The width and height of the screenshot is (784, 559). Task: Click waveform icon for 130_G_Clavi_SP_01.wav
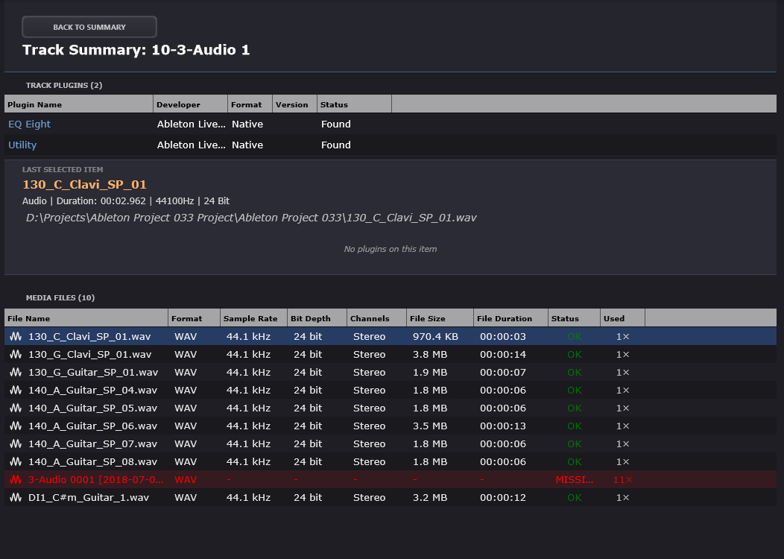16,355
